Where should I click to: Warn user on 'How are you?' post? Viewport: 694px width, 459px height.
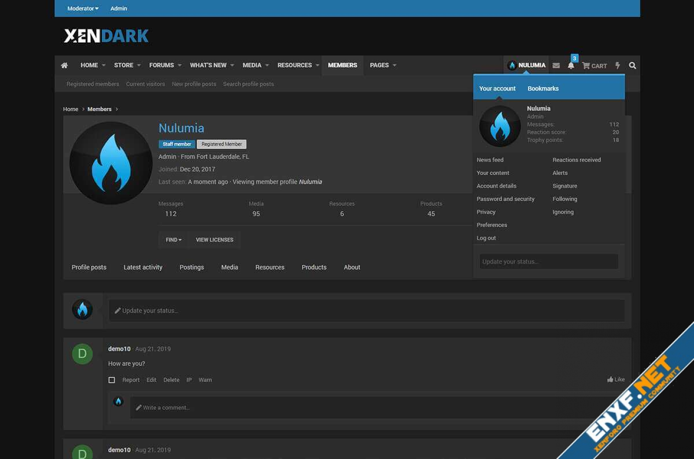click(205, 380)
